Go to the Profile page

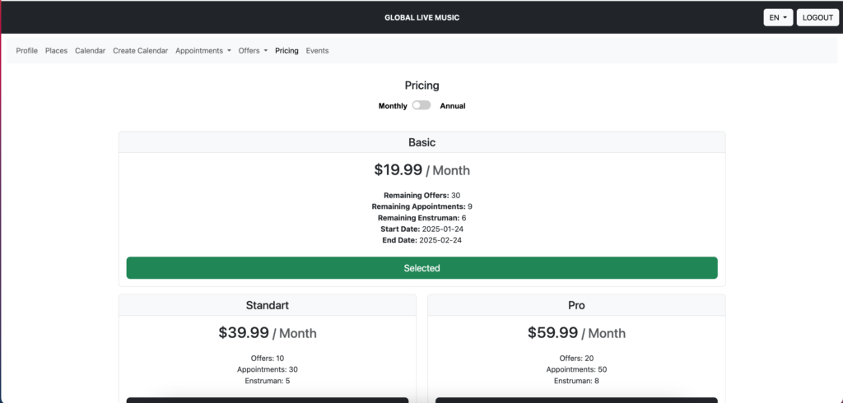27,51
